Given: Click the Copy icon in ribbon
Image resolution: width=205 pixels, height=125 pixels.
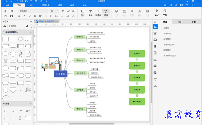Looking at the screenshot, I should 6,16.
